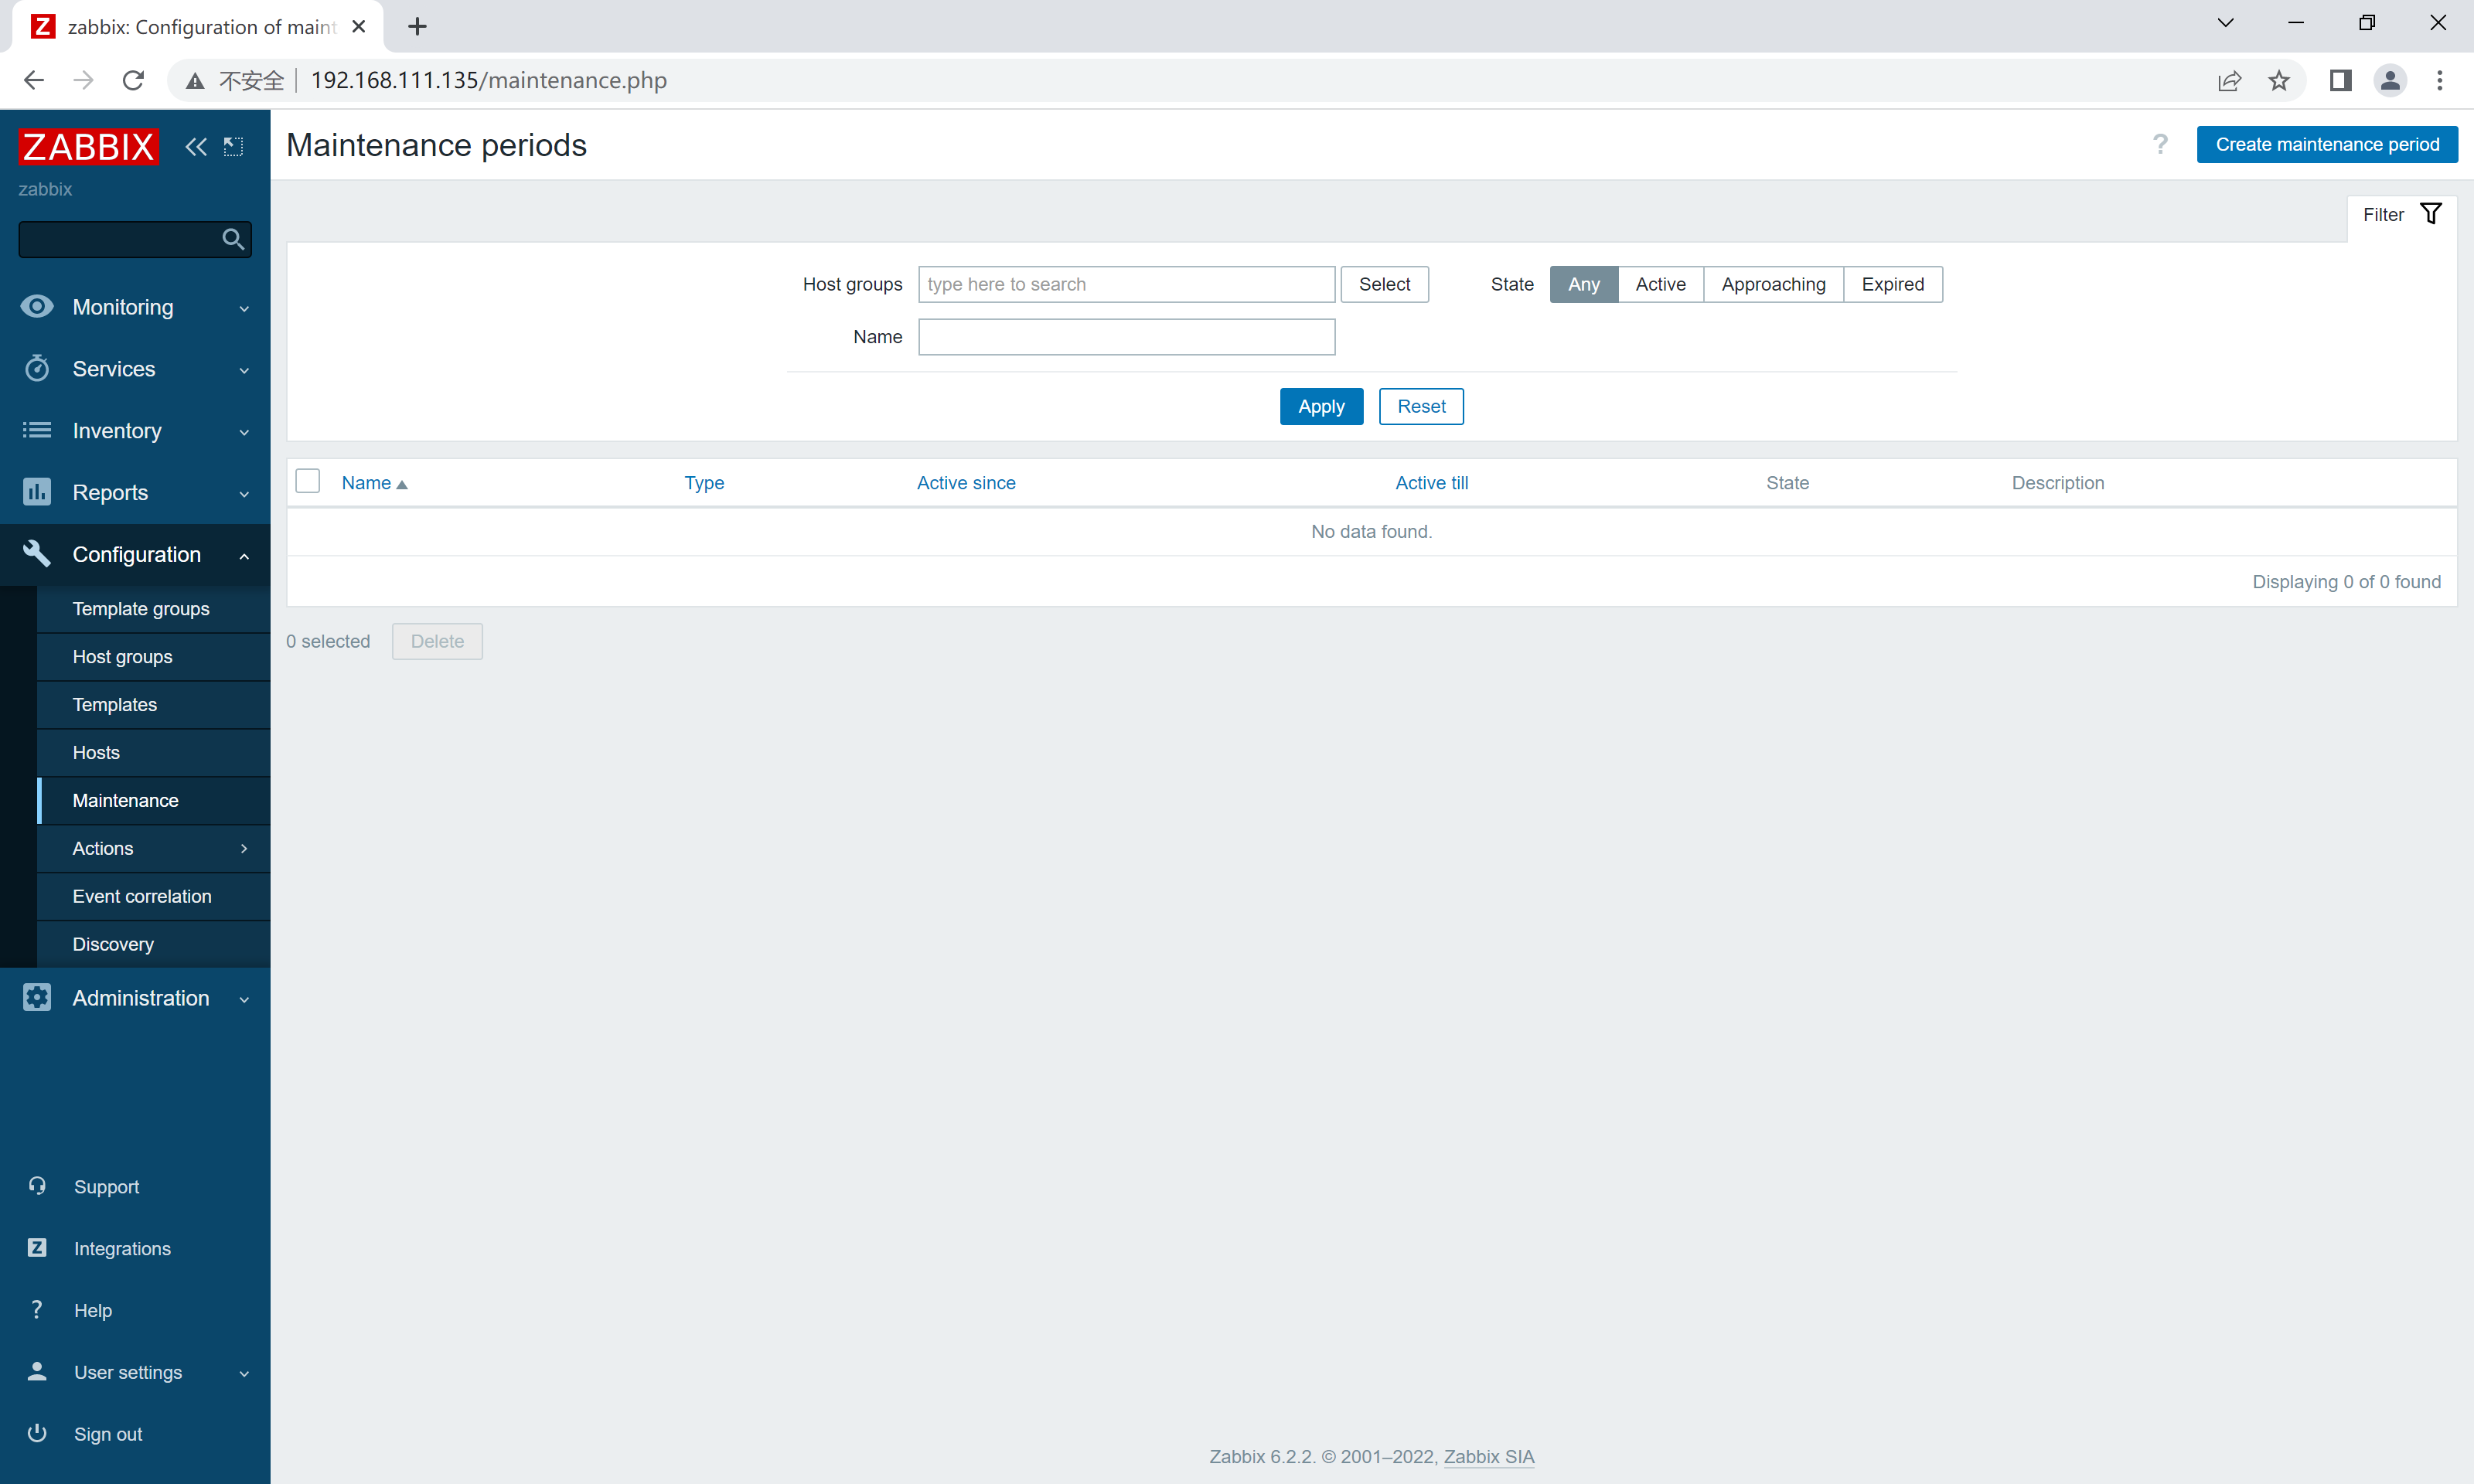Click the Sign out power icon
Image resolution: width=2474 pixels, height=1484 pixels.
[x=37, y=1433]
